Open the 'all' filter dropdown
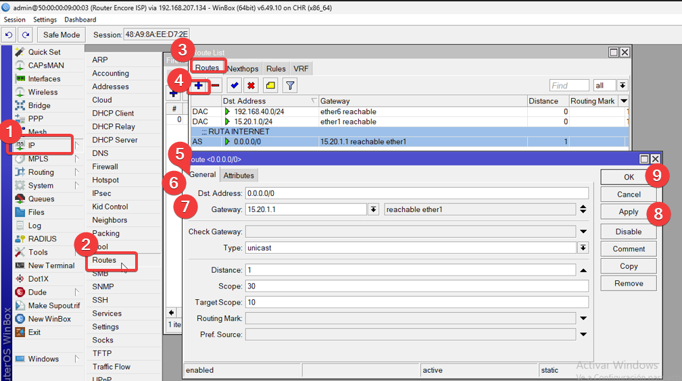The width and height of the screenshot is (682, 381). tap(622, 86)
